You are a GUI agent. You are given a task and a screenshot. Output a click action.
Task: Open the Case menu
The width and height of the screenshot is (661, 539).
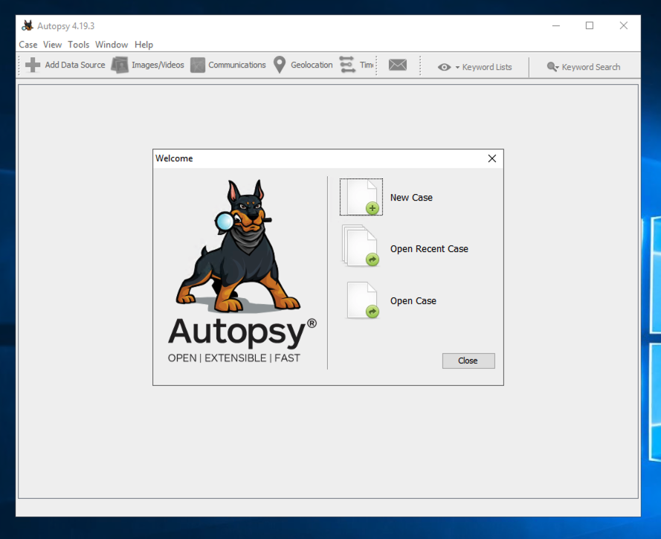[x=28, y=45]
